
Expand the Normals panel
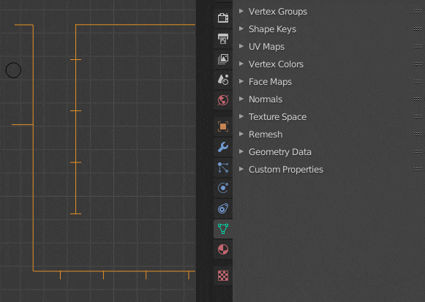(241, 99)
